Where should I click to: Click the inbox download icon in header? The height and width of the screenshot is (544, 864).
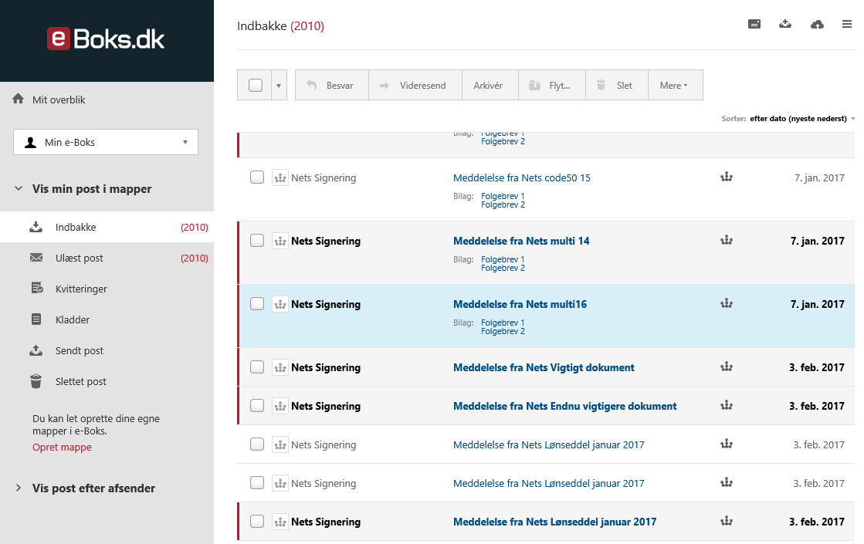coord(785,24)
